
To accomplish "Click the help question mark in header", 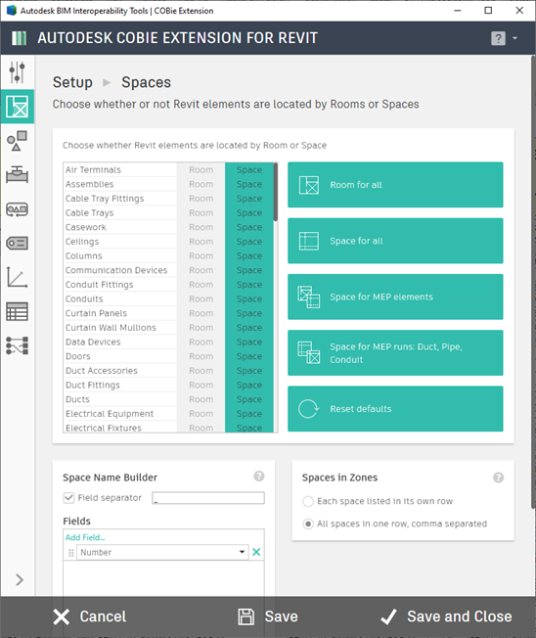I will click(498, 38).
